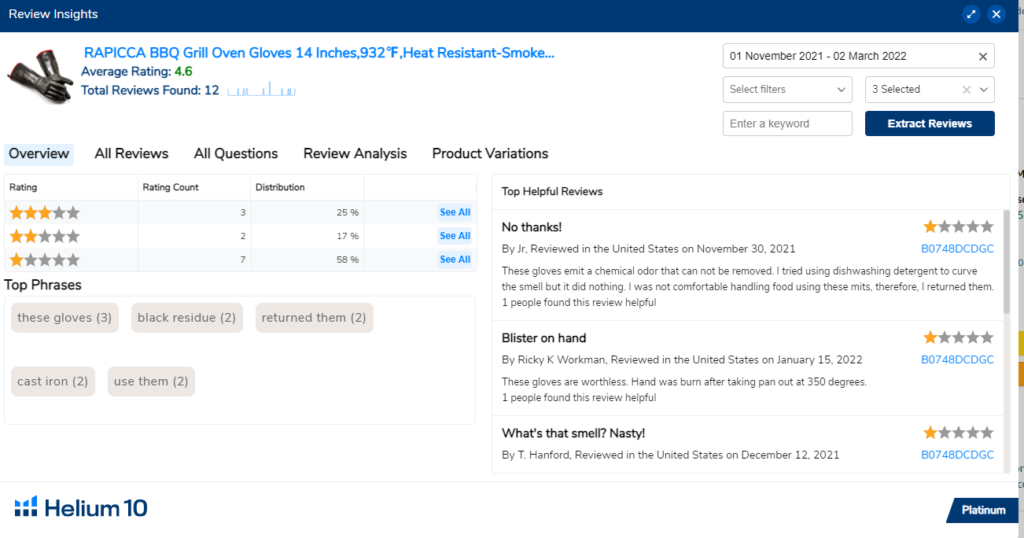Open the date range picker field
The height and width of the screenshot is (538, 1024).
(859, 56)
